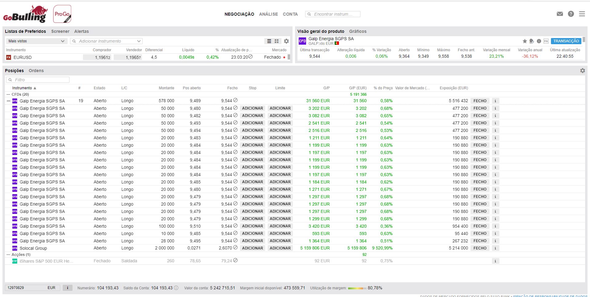Switch watchlist to list view
The width and height of the screenshot is (590, 297).
[269, 41]
